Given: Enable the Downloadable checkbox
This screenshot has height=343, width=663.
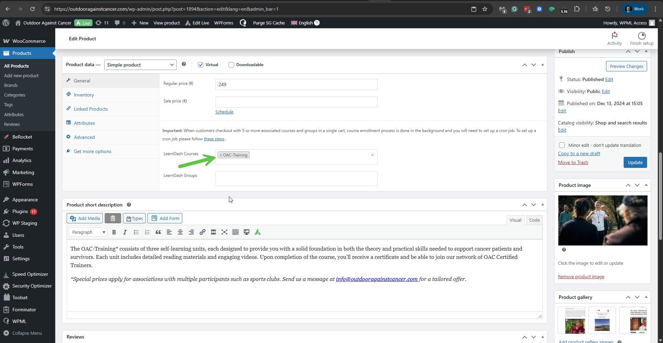Looking at the screenshot, I should coord(231,65).
